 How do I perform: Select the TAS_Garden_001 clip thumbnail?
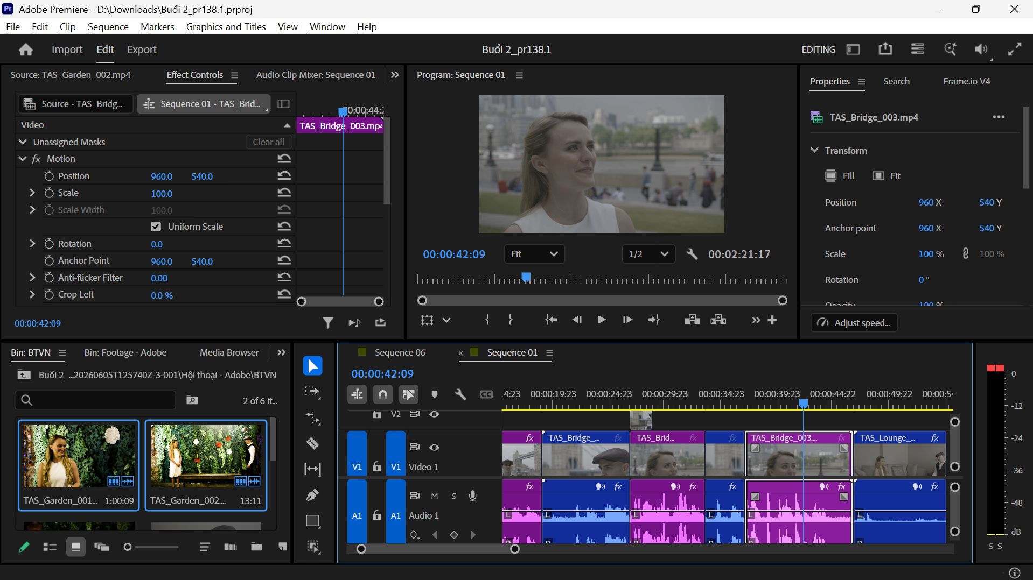(79, 456)
